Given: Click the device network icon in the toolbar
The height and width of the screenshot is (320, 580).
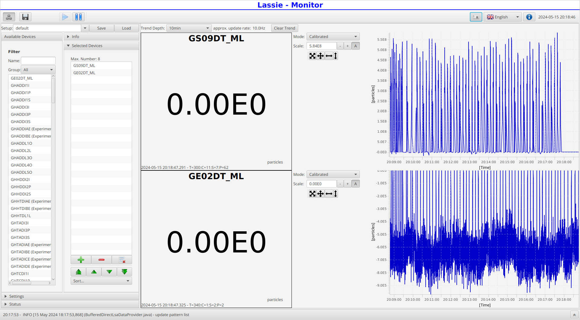Looking at the screenshot, I should [9, 17].
